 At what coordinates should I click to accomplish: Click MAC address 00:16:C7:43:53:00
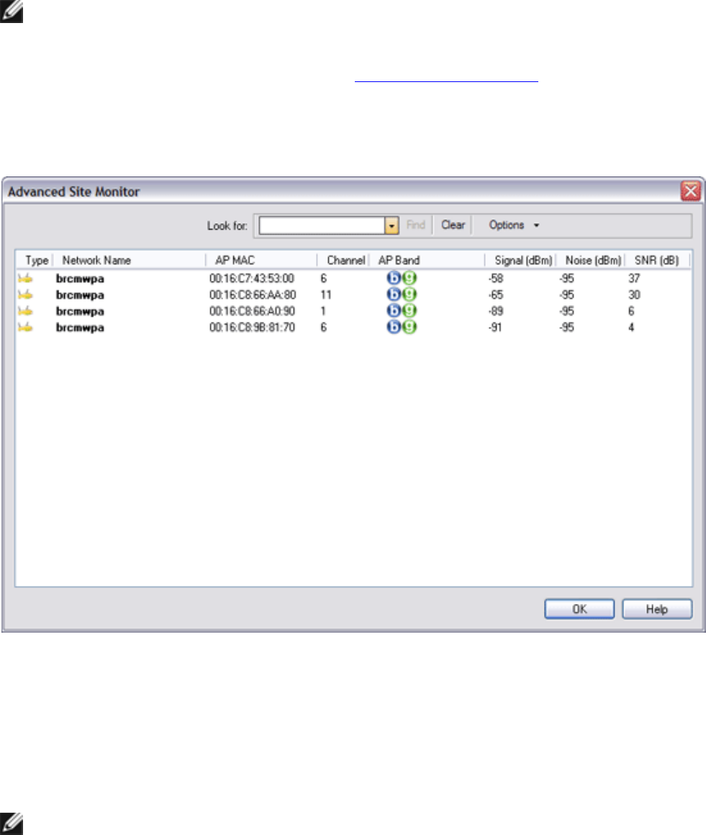(x=252, y=279)
